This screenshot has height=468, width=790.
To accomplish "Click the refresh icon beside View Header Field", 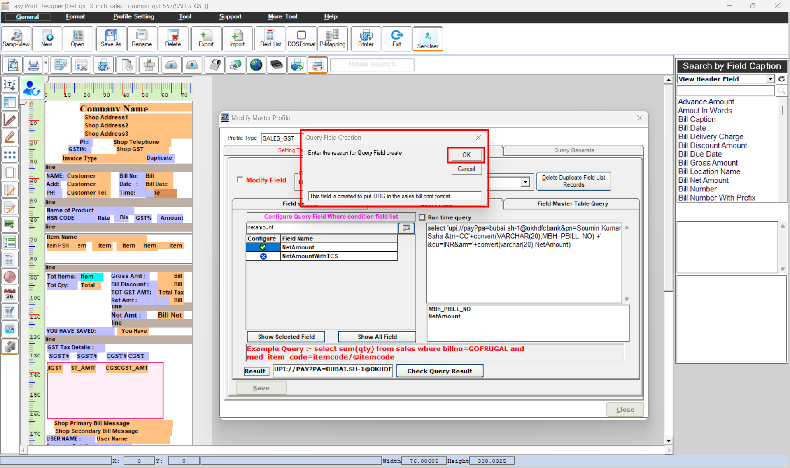I will coord(781,79).
